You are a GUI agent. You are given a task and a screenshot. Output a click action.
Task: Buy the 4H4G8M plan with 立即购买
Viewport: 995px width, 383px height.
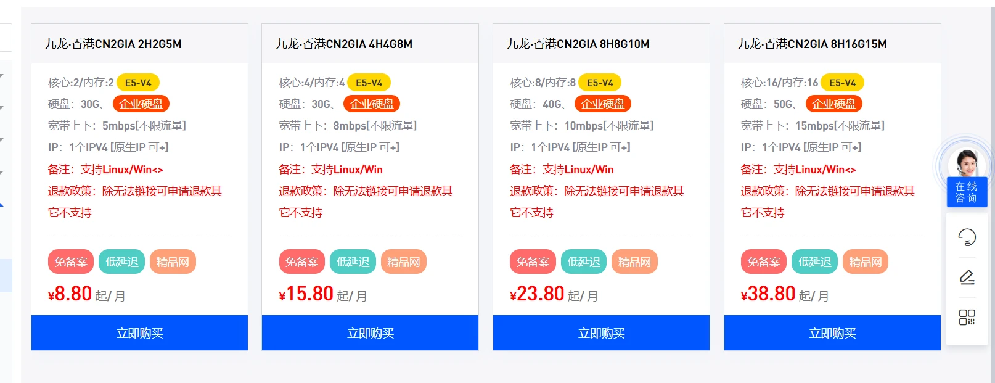point(370,333)
